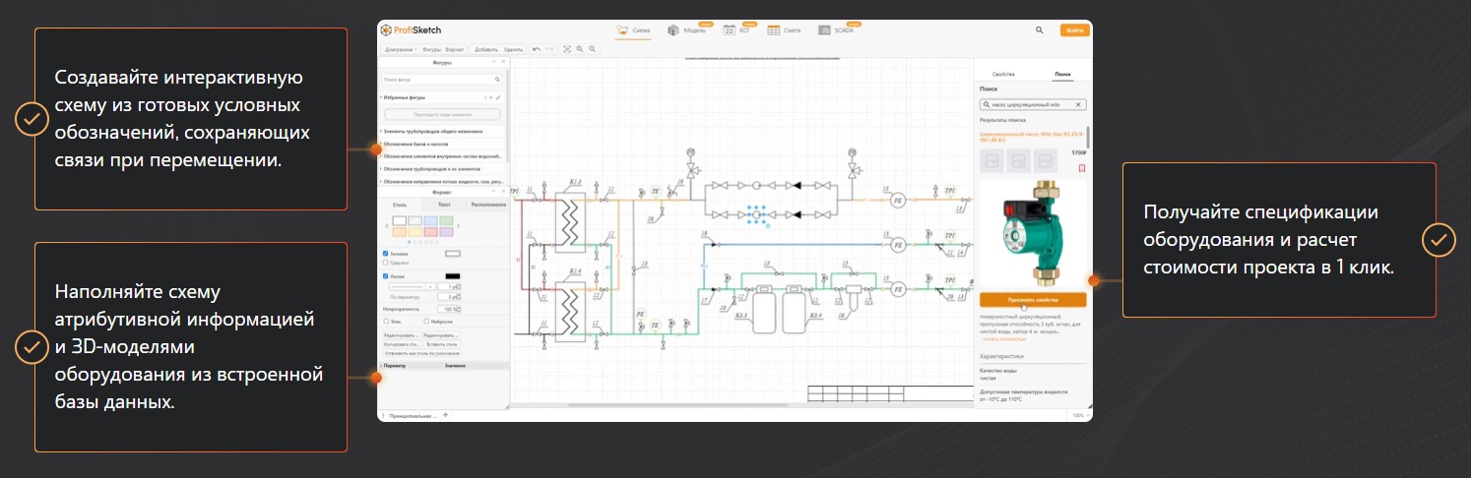Bookmark the Wilo pump search result
This screenshot has height=478, width=1471.
pyautogui.click(x=1081, y=168)
